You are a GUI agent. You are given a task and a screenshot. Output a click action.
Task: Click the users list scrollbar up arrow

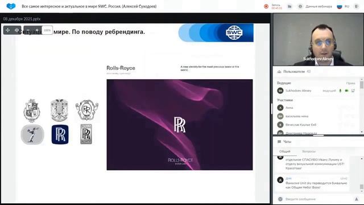pos(362,80)
